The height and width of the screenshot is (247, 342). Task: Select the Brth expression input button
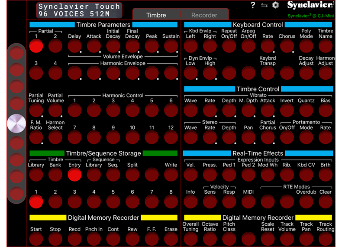point(326,175)
